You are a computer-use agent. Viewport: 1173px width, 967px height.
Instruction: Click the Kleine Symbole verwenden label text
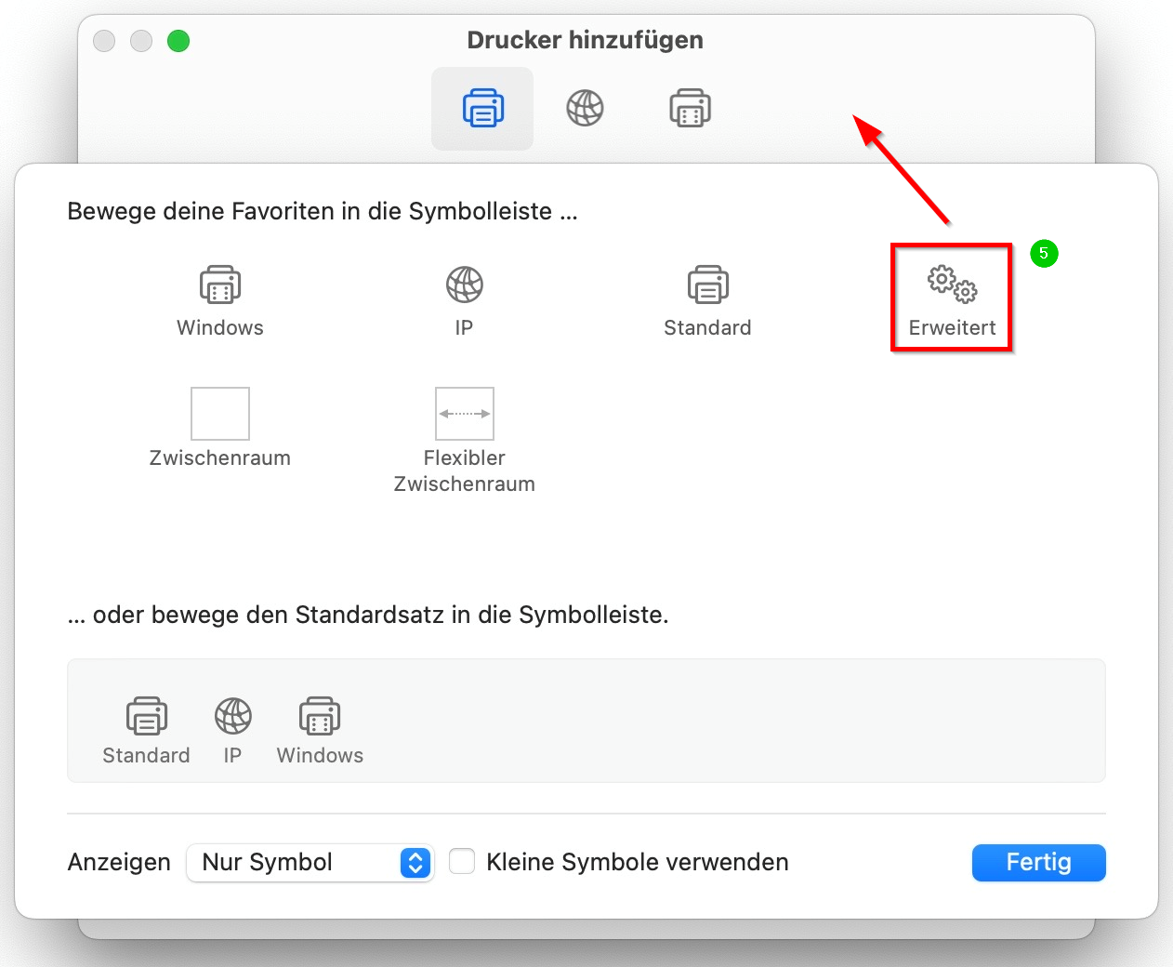coord(637,863)
